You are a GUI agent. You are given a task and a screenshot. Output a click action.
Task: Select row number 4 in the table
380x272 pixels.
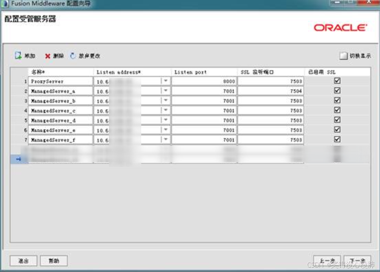coord(20,111)
